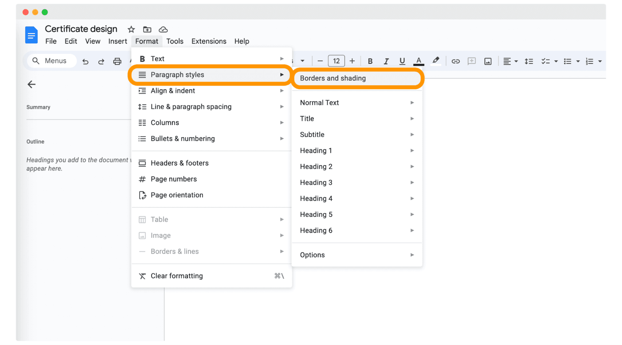
Task: Expand the paragraph styles Options submenu
Action: pos(357,255)
